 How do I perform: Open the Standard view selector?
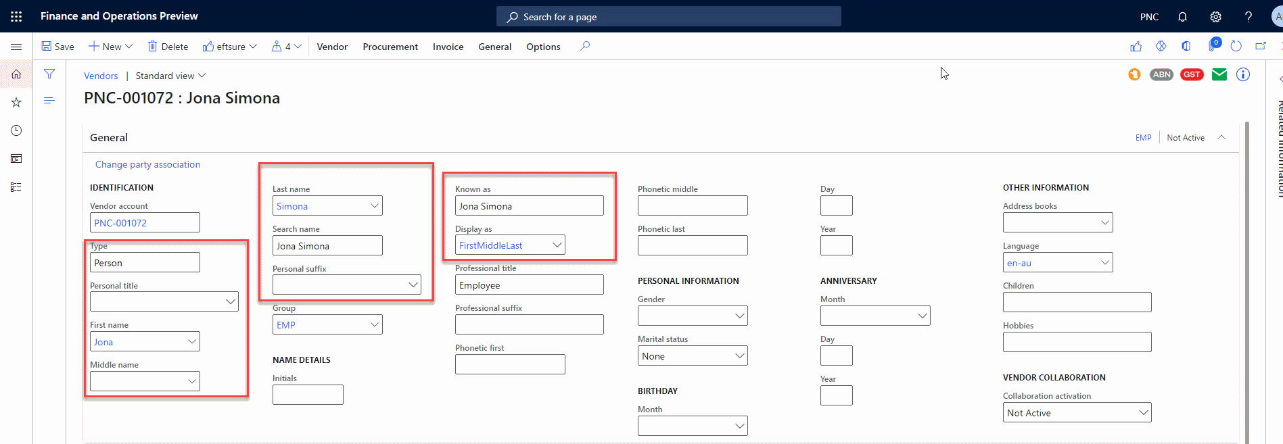[x=170, y=76]
